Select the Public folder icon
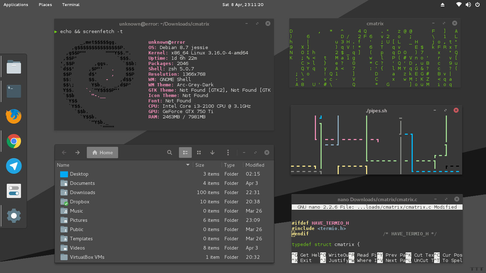Screen dimensions: 486x273 pos(64,230)
